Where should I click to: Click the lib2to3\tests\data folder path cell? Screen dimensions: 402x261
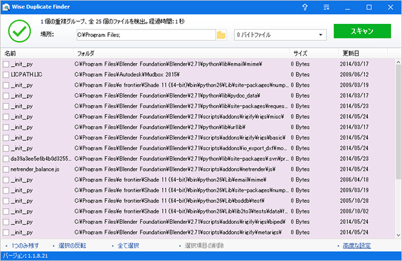pyautogui.click(x=181, y=211)
